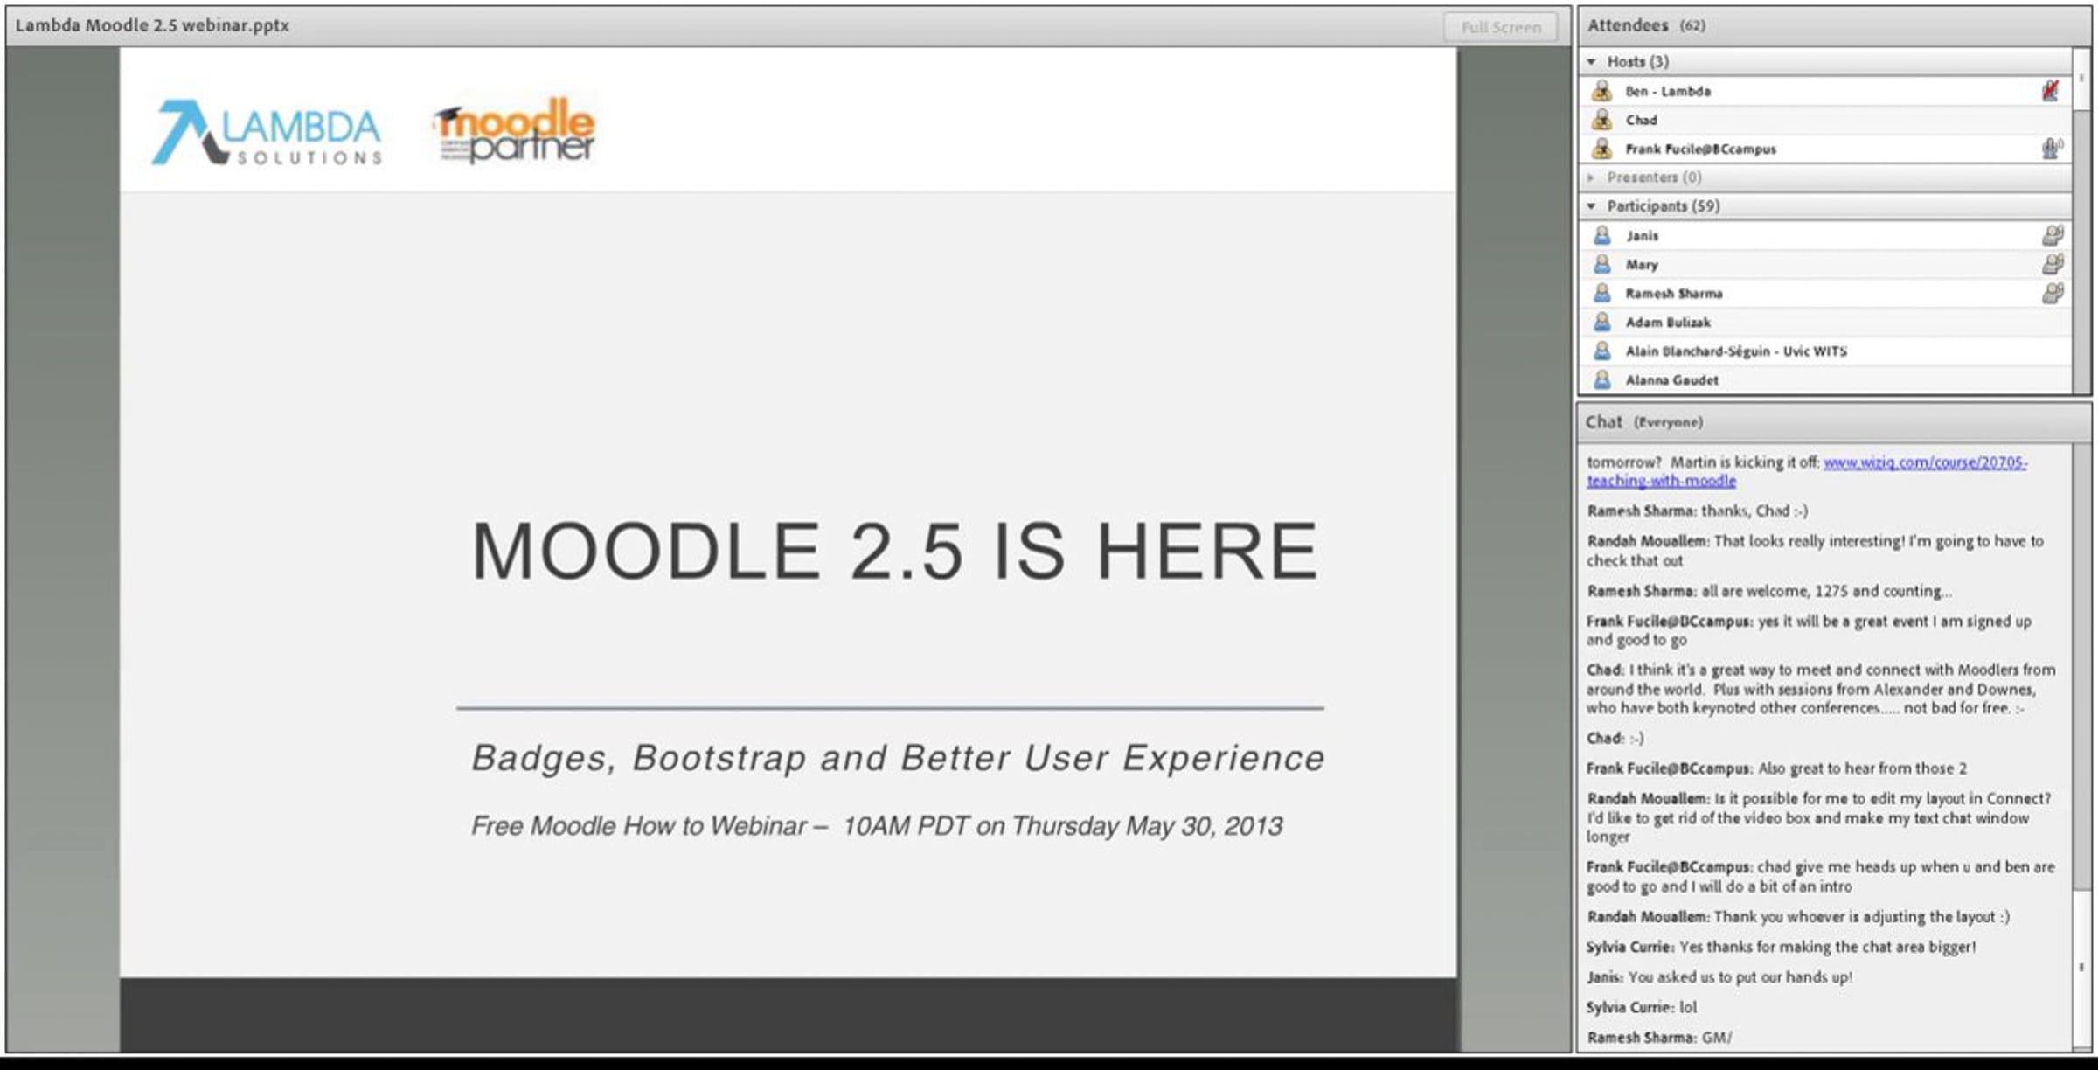The image size is (2098, 1070).
Task: Click Chad's host avatar icon
Action: coord(1601,120)
